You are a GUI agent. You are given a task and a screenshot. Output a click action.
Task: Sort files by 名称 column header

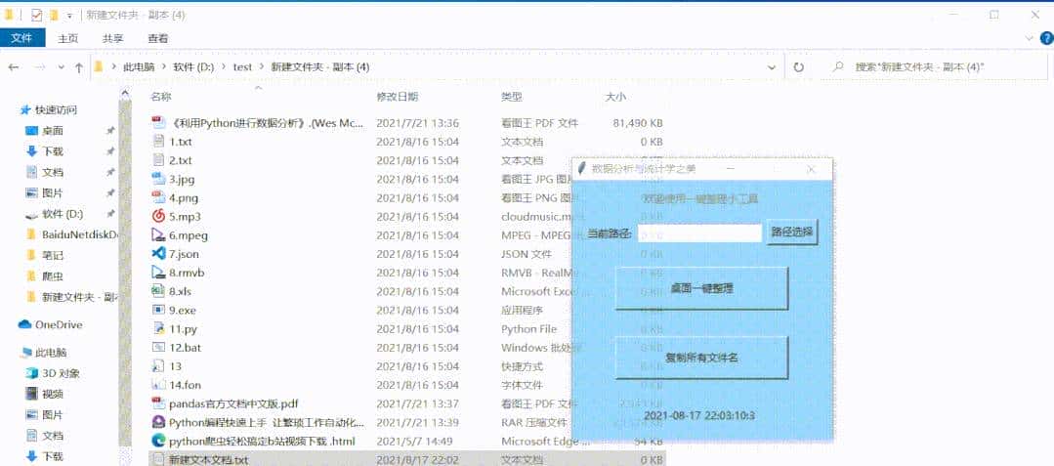point(161,97)
